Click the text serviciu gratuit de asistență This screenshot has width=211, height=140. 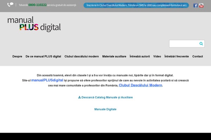(x=62, y=5)
